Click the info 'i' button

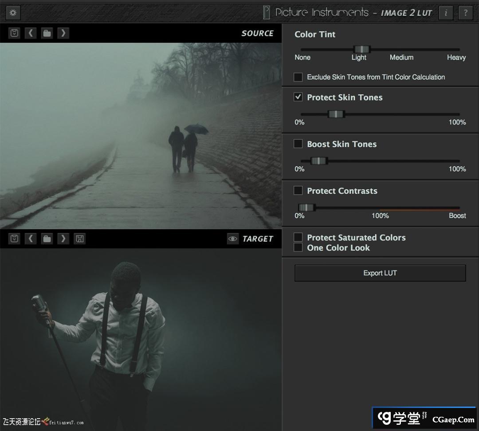pos(446,13)
